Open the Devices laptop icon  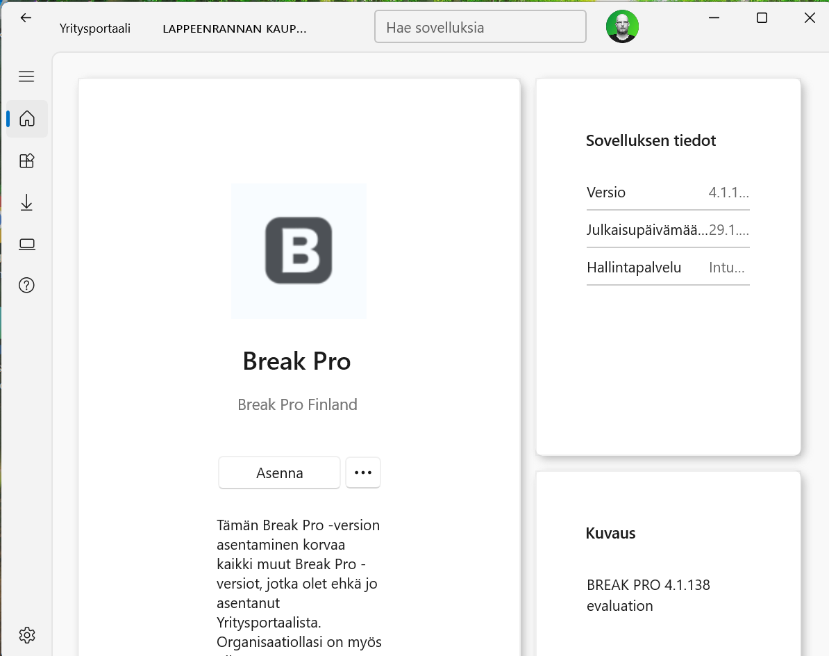pyautogui.click(x=27, y=245)
